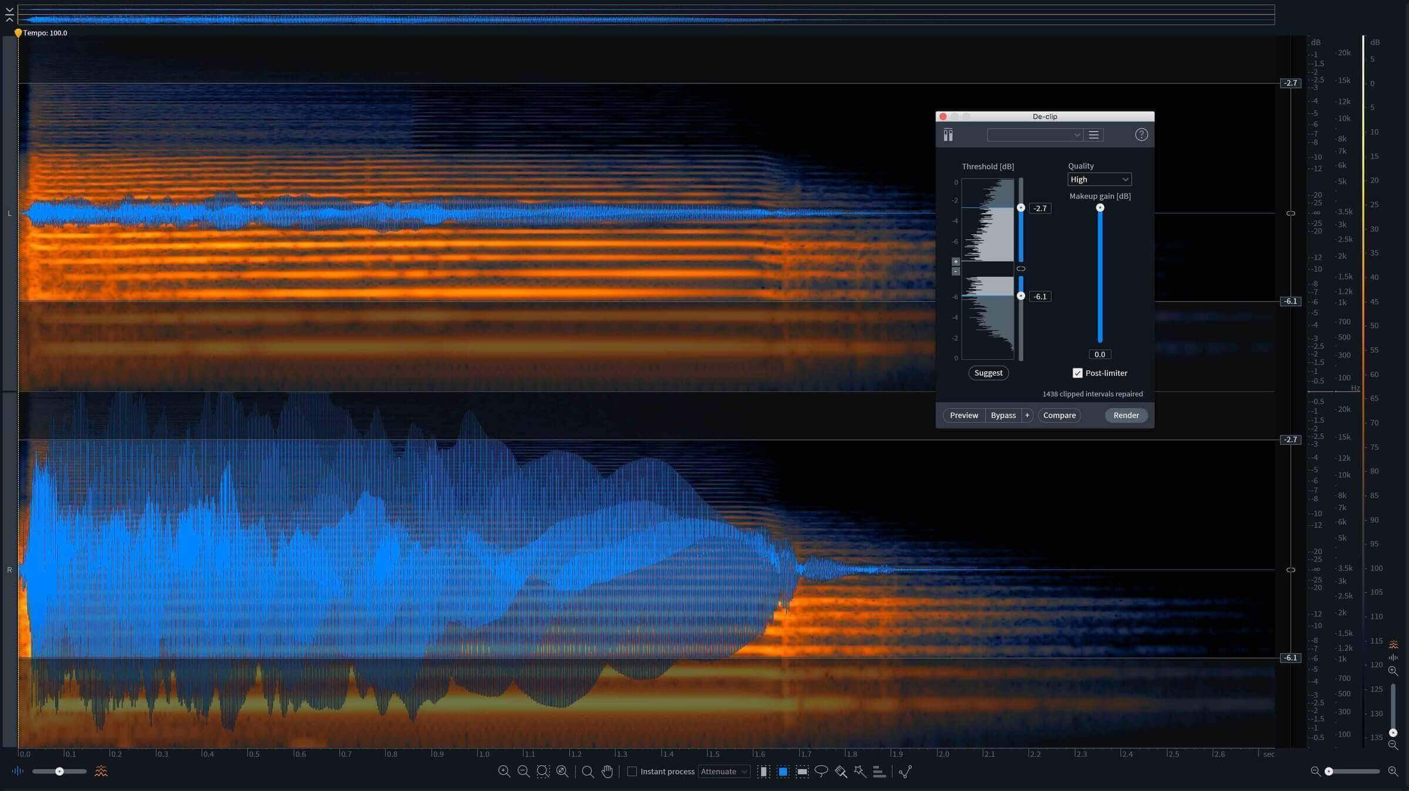Screen dimensions: 1409x791
Task: Uncheck the Post-limiter checkbox
Action: (x=1077, y=373)
